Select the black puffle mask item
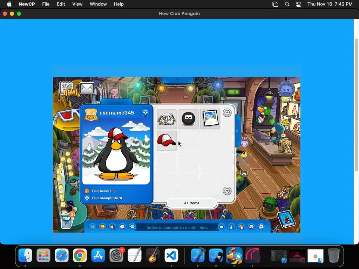This screenshot has width=359, height=269. (188, 119)
